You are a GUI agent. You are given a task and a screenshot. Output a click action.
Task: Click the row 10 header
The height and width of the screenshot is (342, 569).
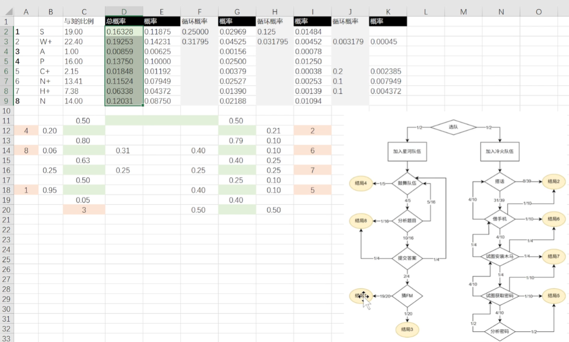point(7,111)
